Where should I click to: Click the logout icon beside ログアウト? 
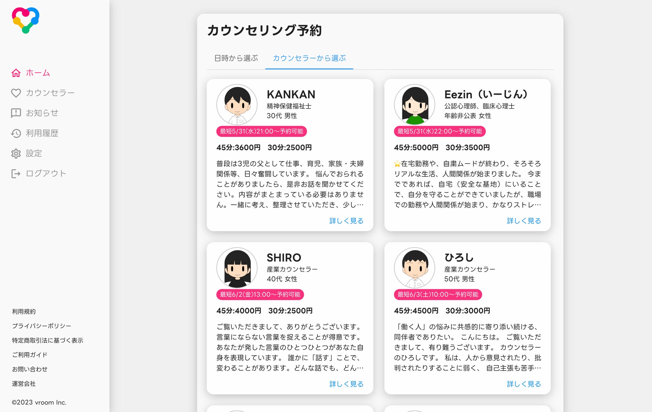click(x=16, y=174)
